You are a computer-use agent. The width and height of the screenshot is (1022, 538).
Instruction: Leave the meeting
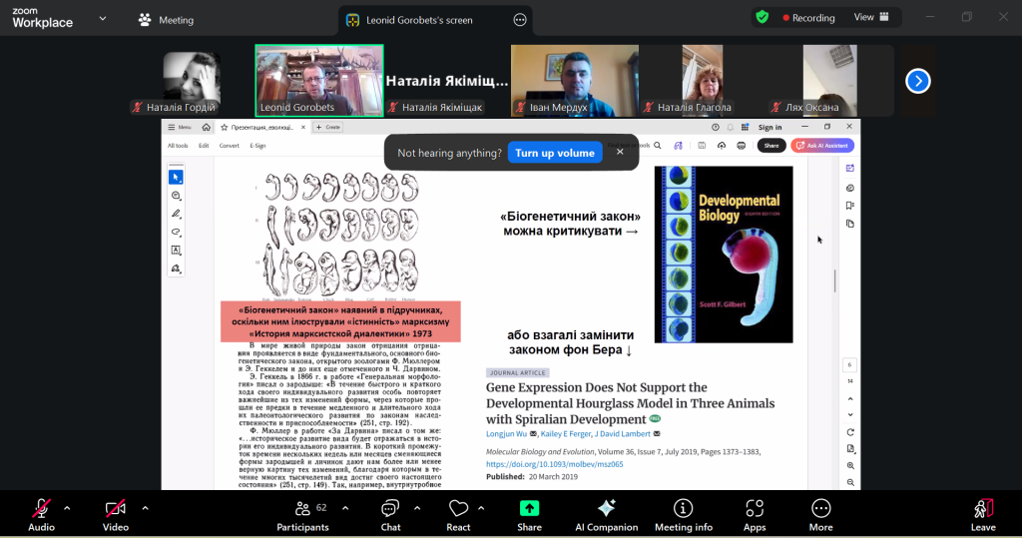click(x=983, y=513)
